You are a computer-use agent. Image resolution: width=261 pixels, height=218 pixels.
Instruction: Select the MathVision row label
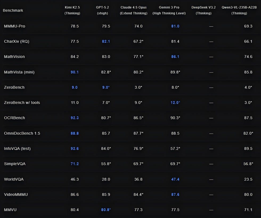[x=14, y=57]
